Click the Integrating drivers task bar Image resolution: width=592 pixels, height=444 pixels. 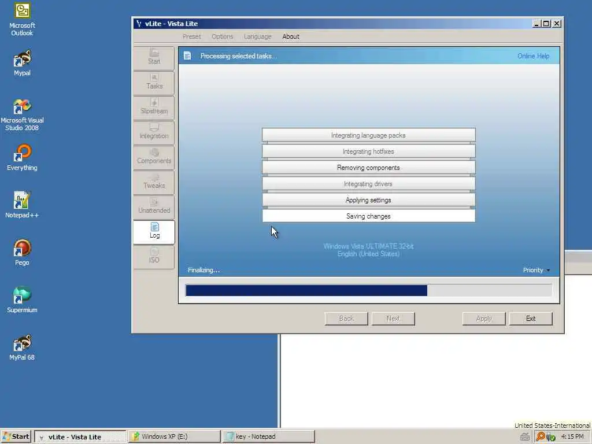point(368,184)
